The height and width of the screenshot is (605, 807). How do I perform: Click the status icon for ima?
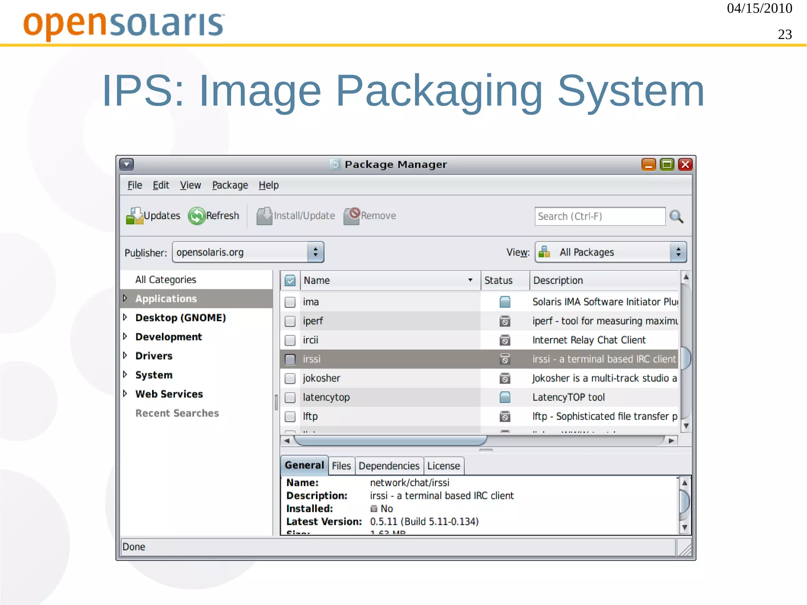pyautogui.click(x=505, y=302)
